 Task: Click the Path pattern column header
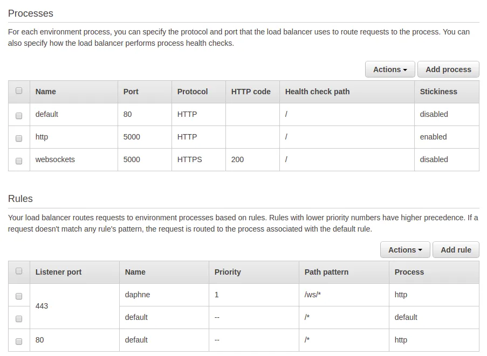pos(326,272)
